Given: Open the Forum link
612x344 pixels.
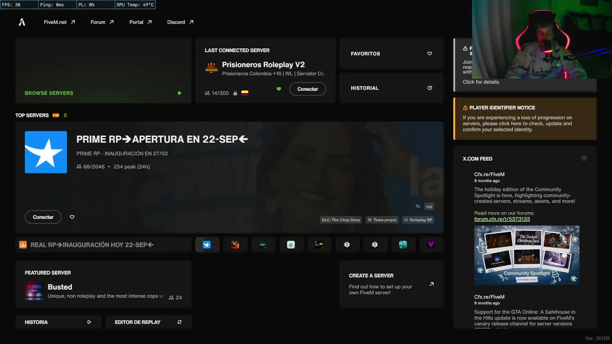Looking at the screenshot, I should [102, 22].
